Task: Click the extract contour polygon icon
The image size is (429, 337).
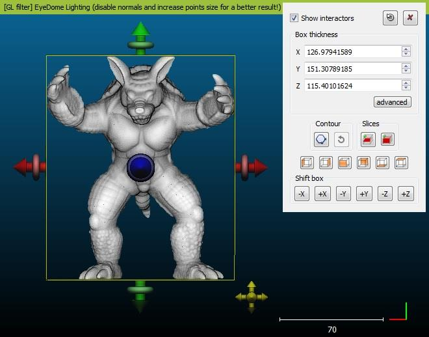Action: tap(320, 139)
